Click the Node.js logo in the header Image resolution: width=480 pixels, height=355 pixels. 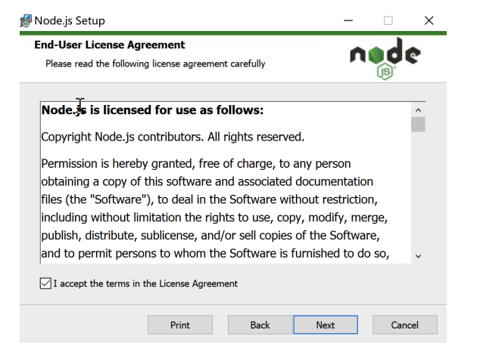tap(385, 58)
